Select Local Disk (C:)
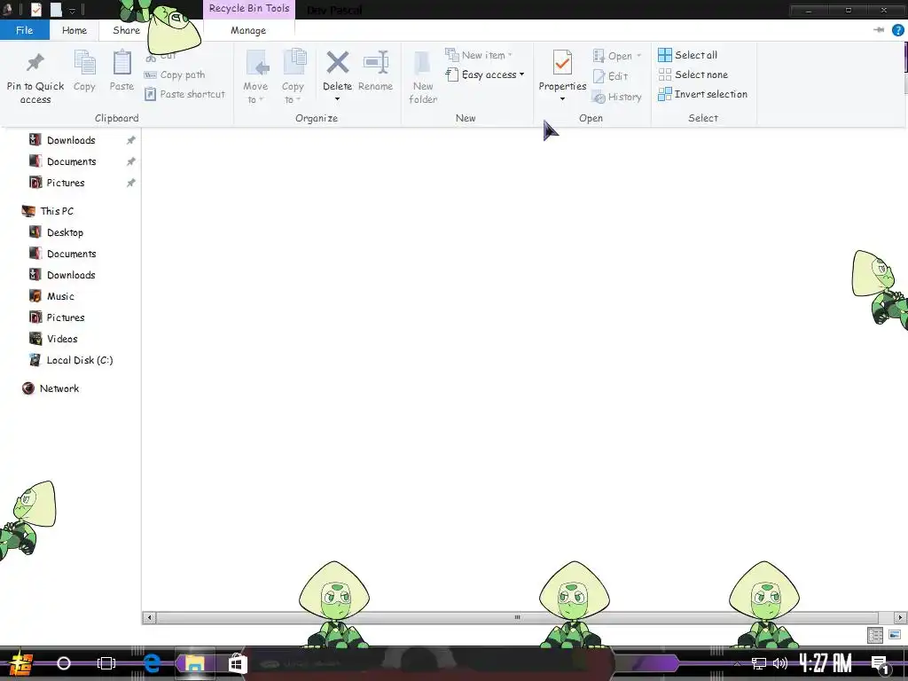Viewport: 908px width, 681px height. coord(79,360)
